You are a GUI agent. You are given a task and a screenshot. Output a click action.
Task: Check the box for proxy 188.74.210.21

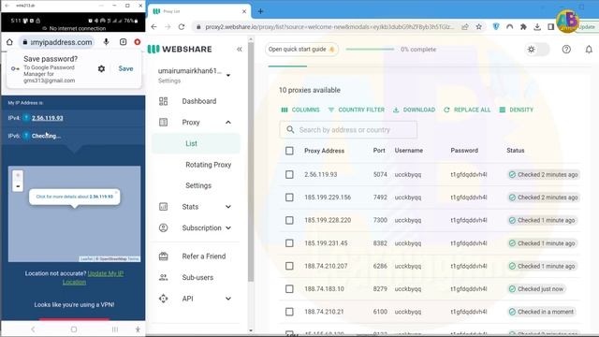[289, 312]
